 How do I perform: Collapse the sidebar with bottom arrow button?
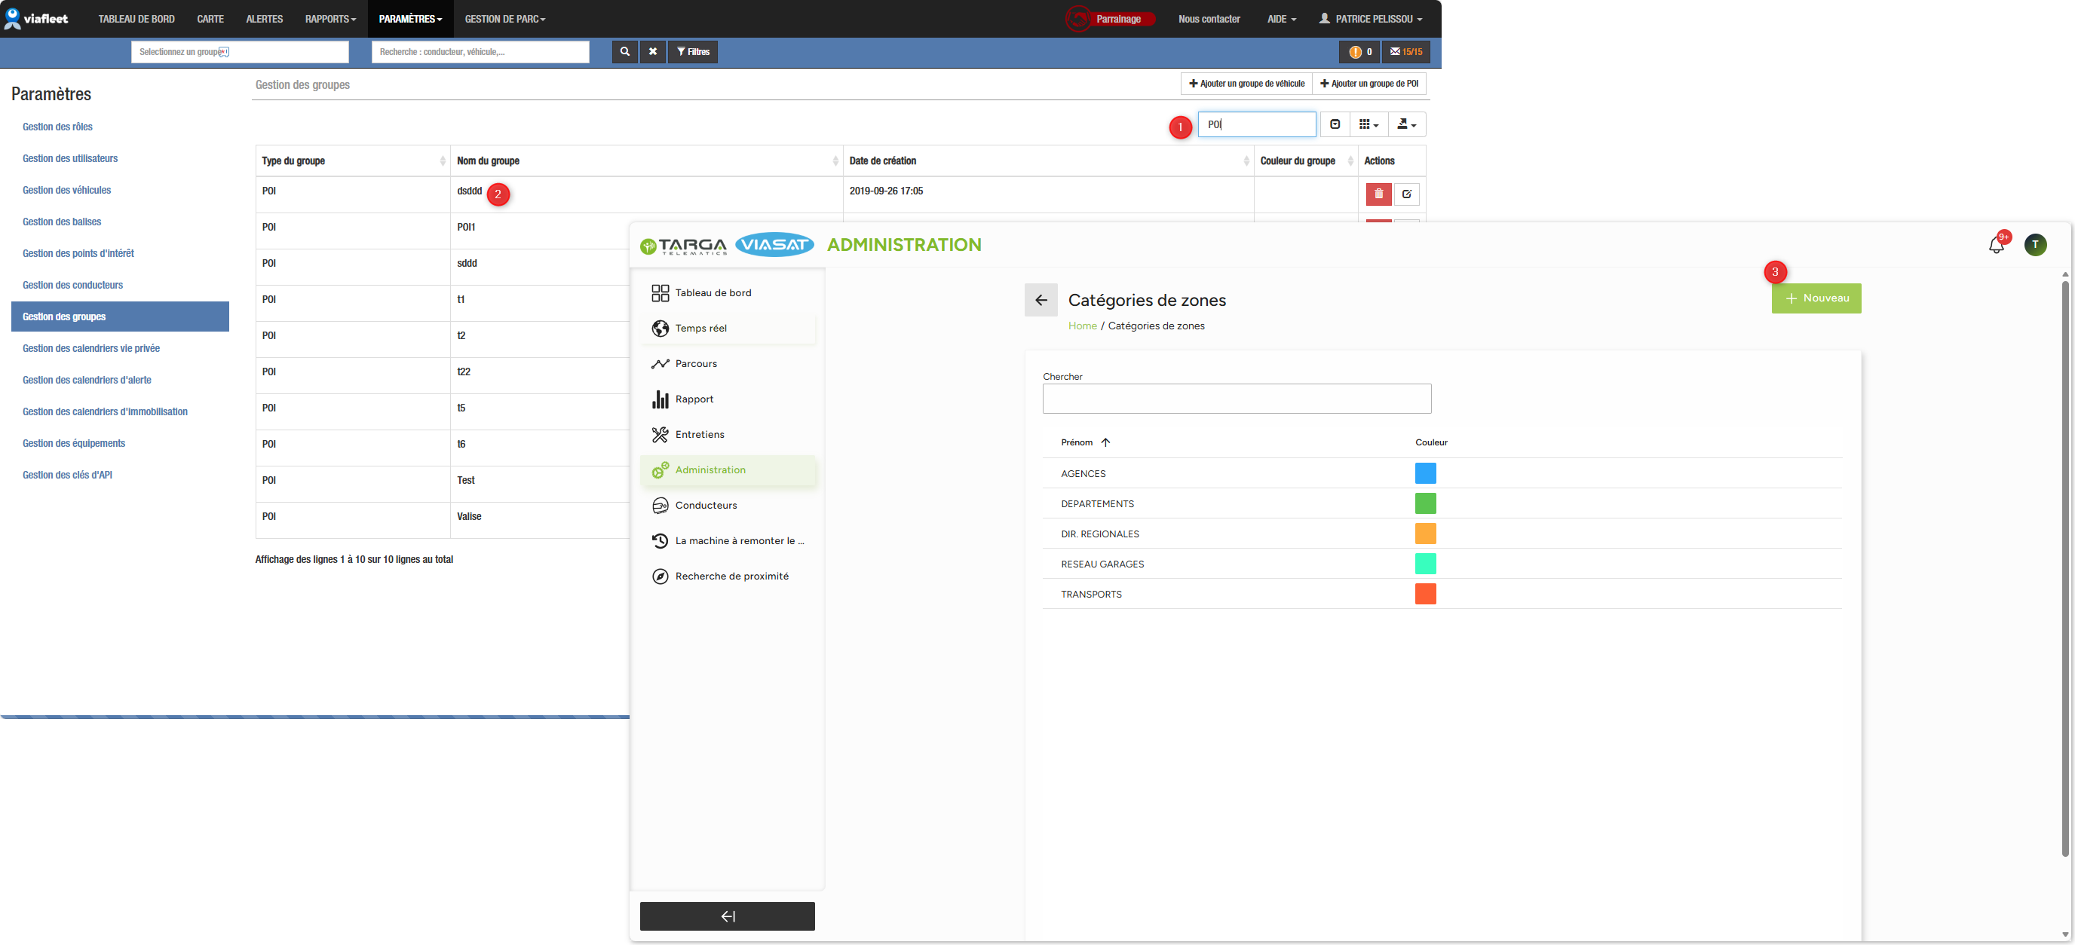727,916
